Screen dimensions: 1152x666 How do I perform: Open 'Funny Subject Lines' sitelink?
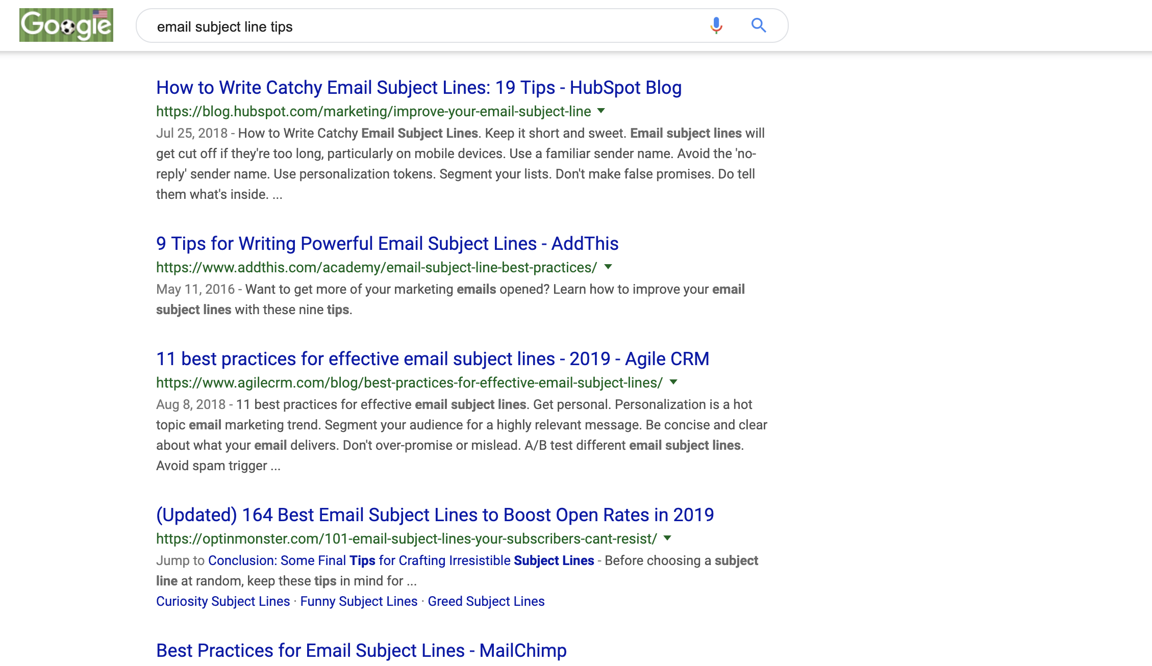pyautogui.click(x=359, y=601)
